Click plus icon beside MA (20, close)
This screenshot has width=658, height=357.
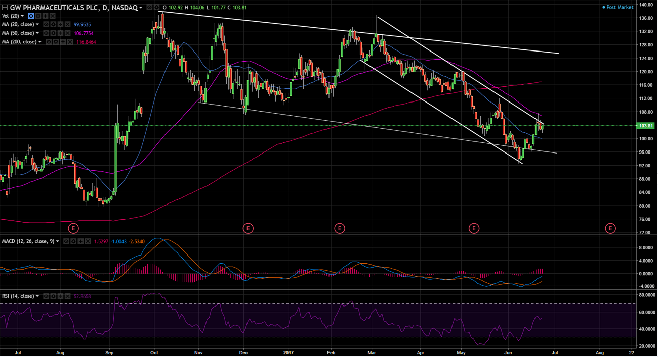point(60,24)
